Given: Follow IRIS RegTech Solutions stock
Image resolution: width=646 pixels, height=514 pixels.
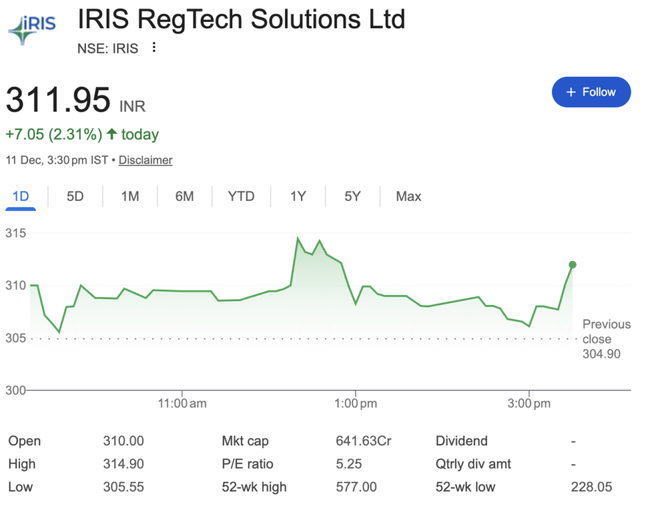Looking at the screenshot, I should click(591, 92).
